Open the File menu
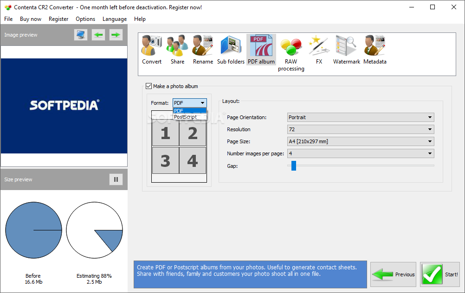Viewport: 465px width, 293px height. coord(8,19)
